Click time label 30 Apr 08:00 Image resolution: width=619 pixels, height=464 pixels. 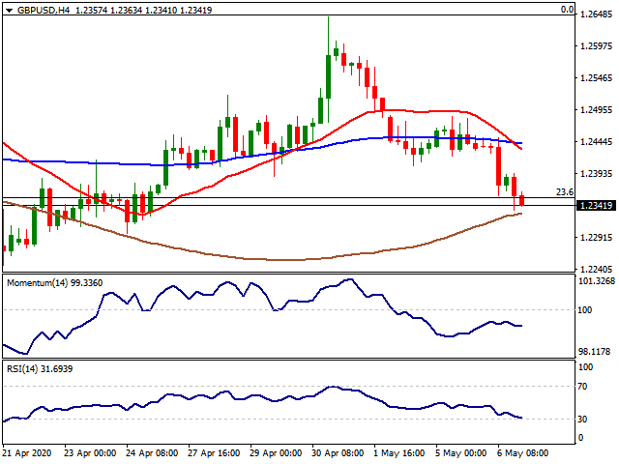(x=338, y=453)
